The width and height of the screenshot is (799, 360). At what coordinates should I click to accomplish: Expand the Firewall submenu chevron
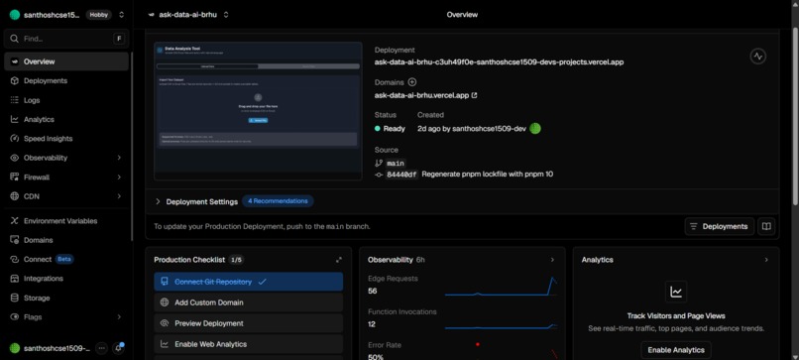tap(119, 177)
